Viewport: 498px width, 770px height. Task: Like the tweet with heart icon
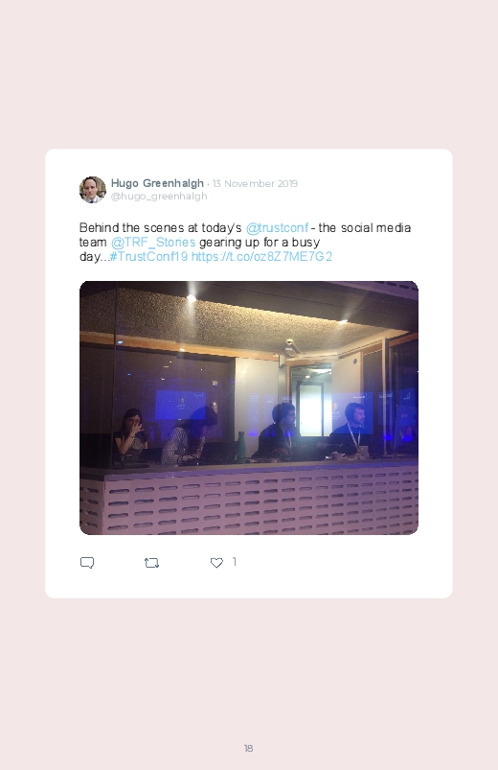[x=216, y=563]
